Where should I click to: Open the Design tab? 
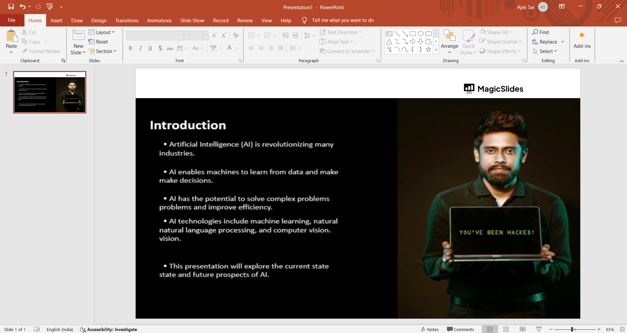pos(99,20)
